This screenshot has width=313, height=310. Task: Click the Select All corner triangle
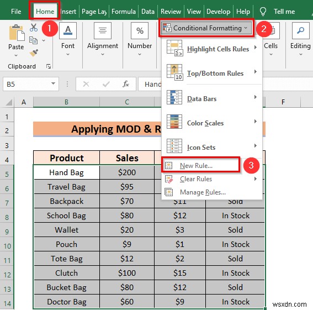click(x=9, y=102)
